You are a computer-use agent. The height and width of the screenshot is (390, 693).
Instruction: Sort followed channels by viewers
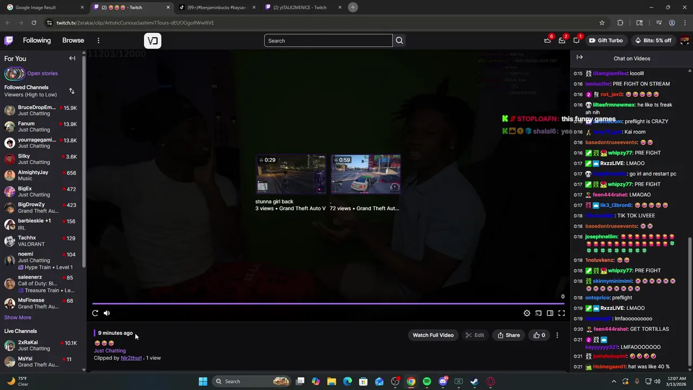[71, 91]
